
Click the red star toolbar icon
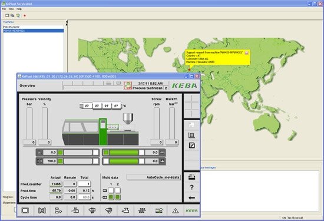pyautogui.click(x=25, y=15)
